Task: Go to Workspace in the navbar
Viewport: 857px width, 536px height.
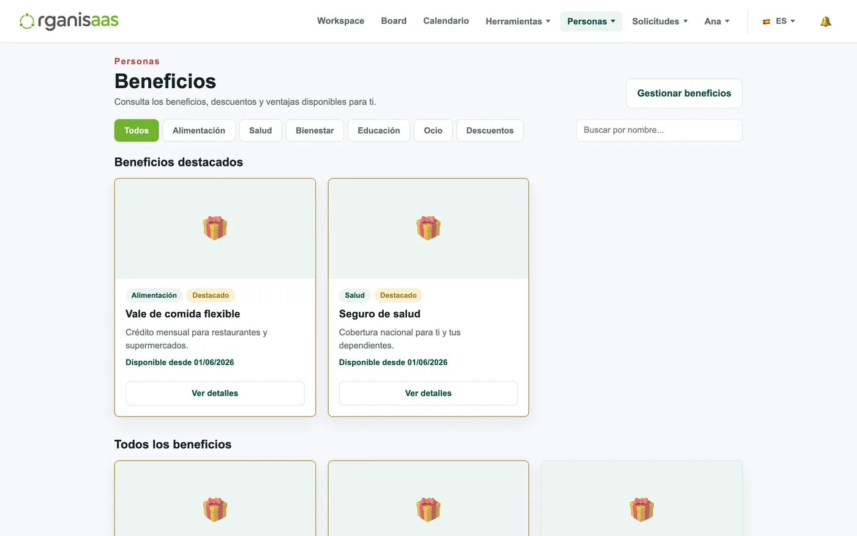Action: pos(340,21)
